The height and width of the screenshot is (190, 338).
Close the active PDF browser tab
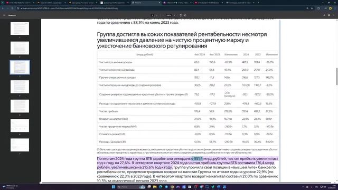coord(159,3)
